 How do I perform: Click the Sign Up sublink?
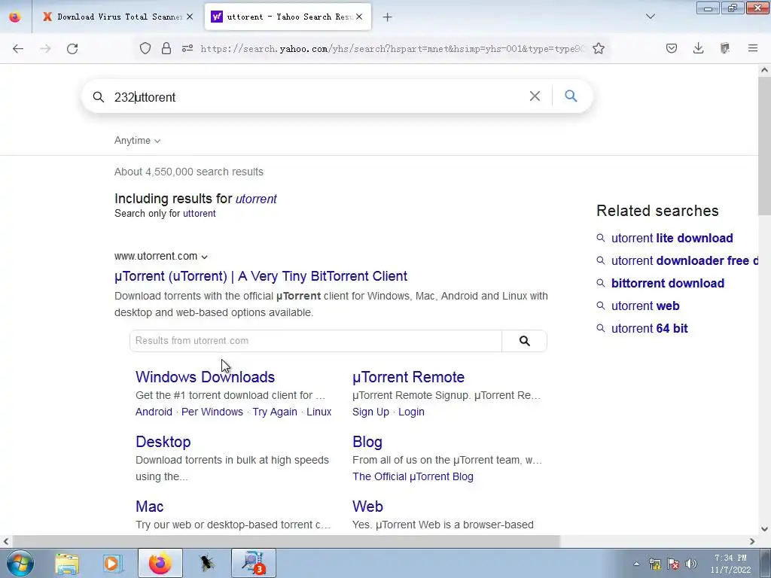[370, 412]
